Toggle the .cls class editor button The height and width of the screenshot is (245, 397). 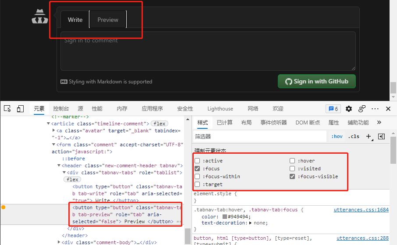coord(354,137)
